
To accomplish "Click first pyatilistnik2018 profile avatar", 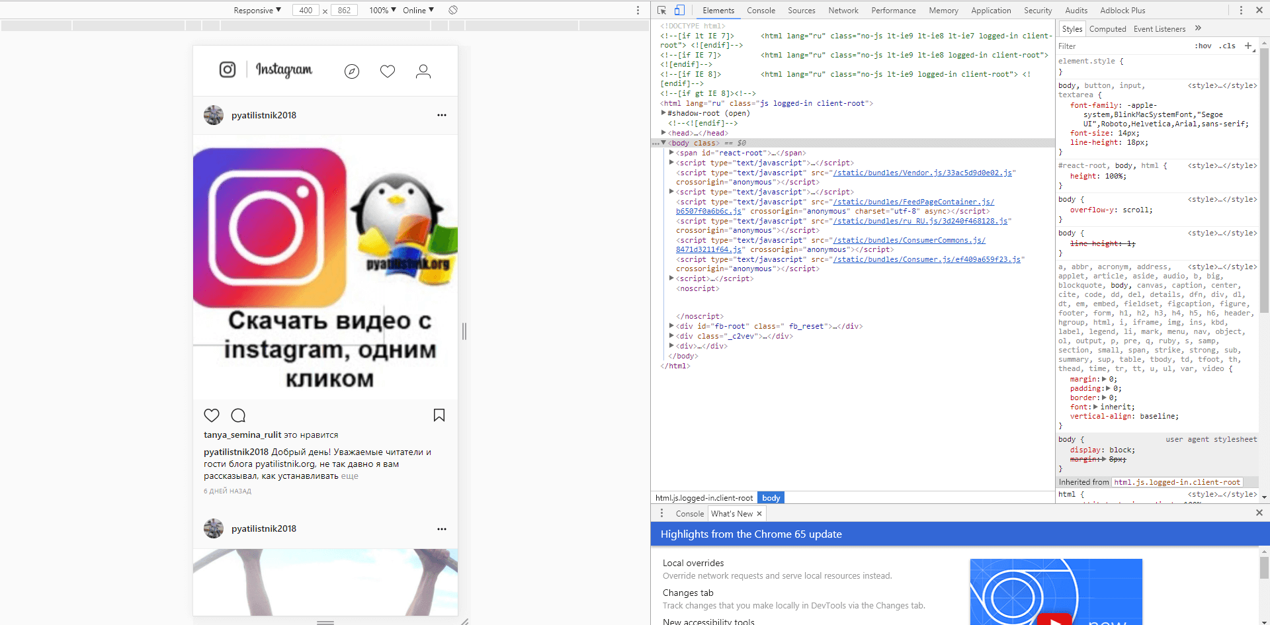I will (214, 115).
